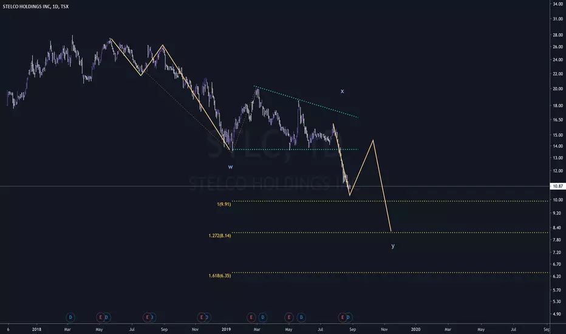566x334 pixels.
Task: Click the 2020 label on time axis
Action: click(x=415, y=329)
